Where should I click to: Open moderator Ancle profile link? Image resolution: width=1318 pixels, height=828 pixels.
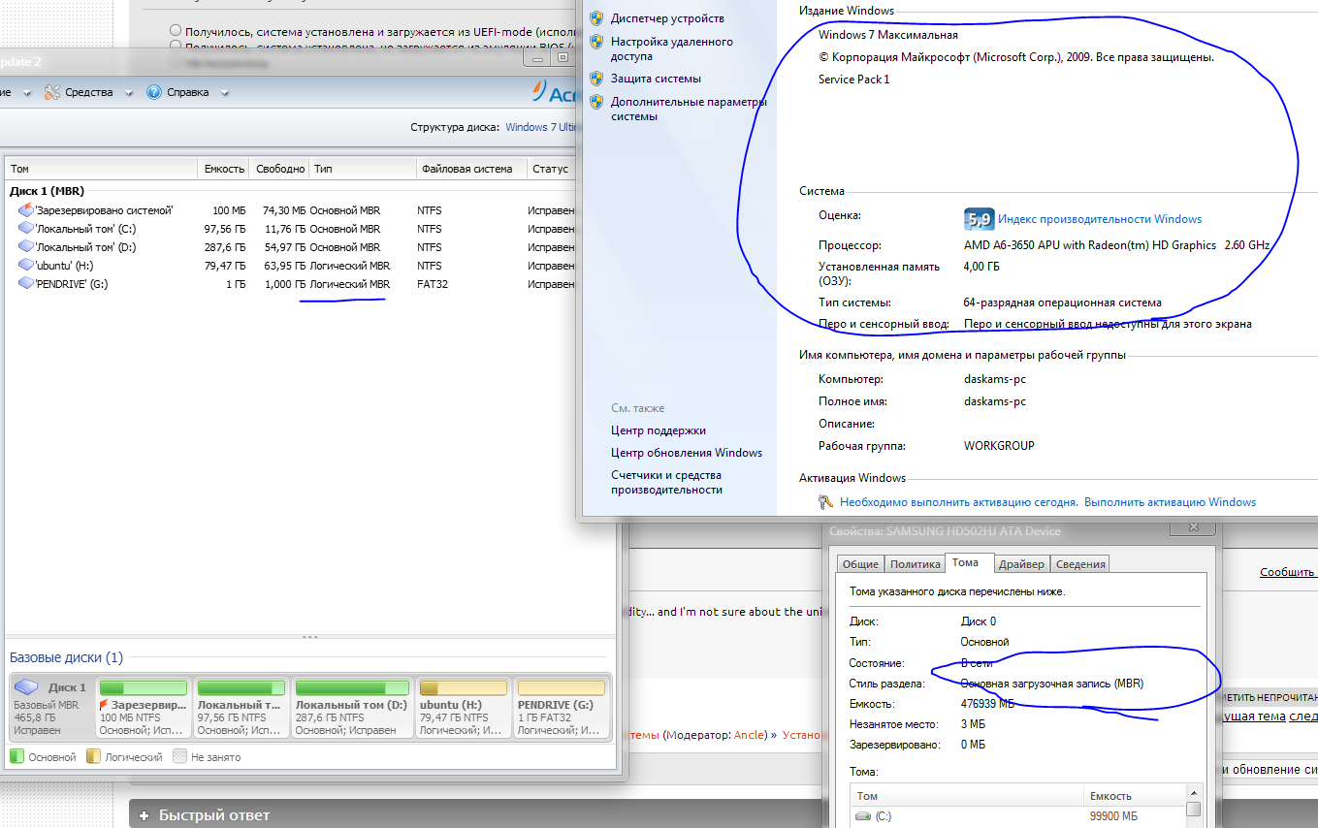click(750, 735)
